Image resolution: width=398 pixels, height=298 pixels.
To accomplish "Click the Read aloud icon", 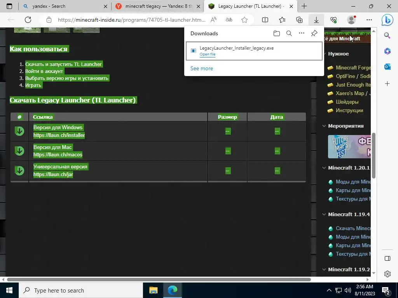I will coord(213,20).
